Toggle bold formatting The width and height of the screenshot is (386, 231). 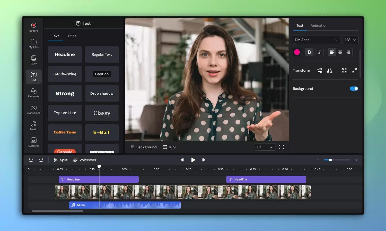coord(309,52)
